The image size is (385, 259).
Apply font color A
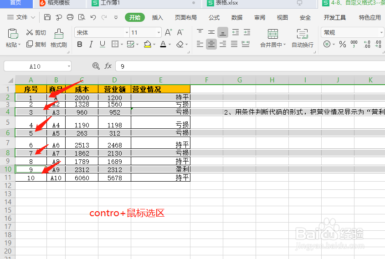click(x=163, y=45)
